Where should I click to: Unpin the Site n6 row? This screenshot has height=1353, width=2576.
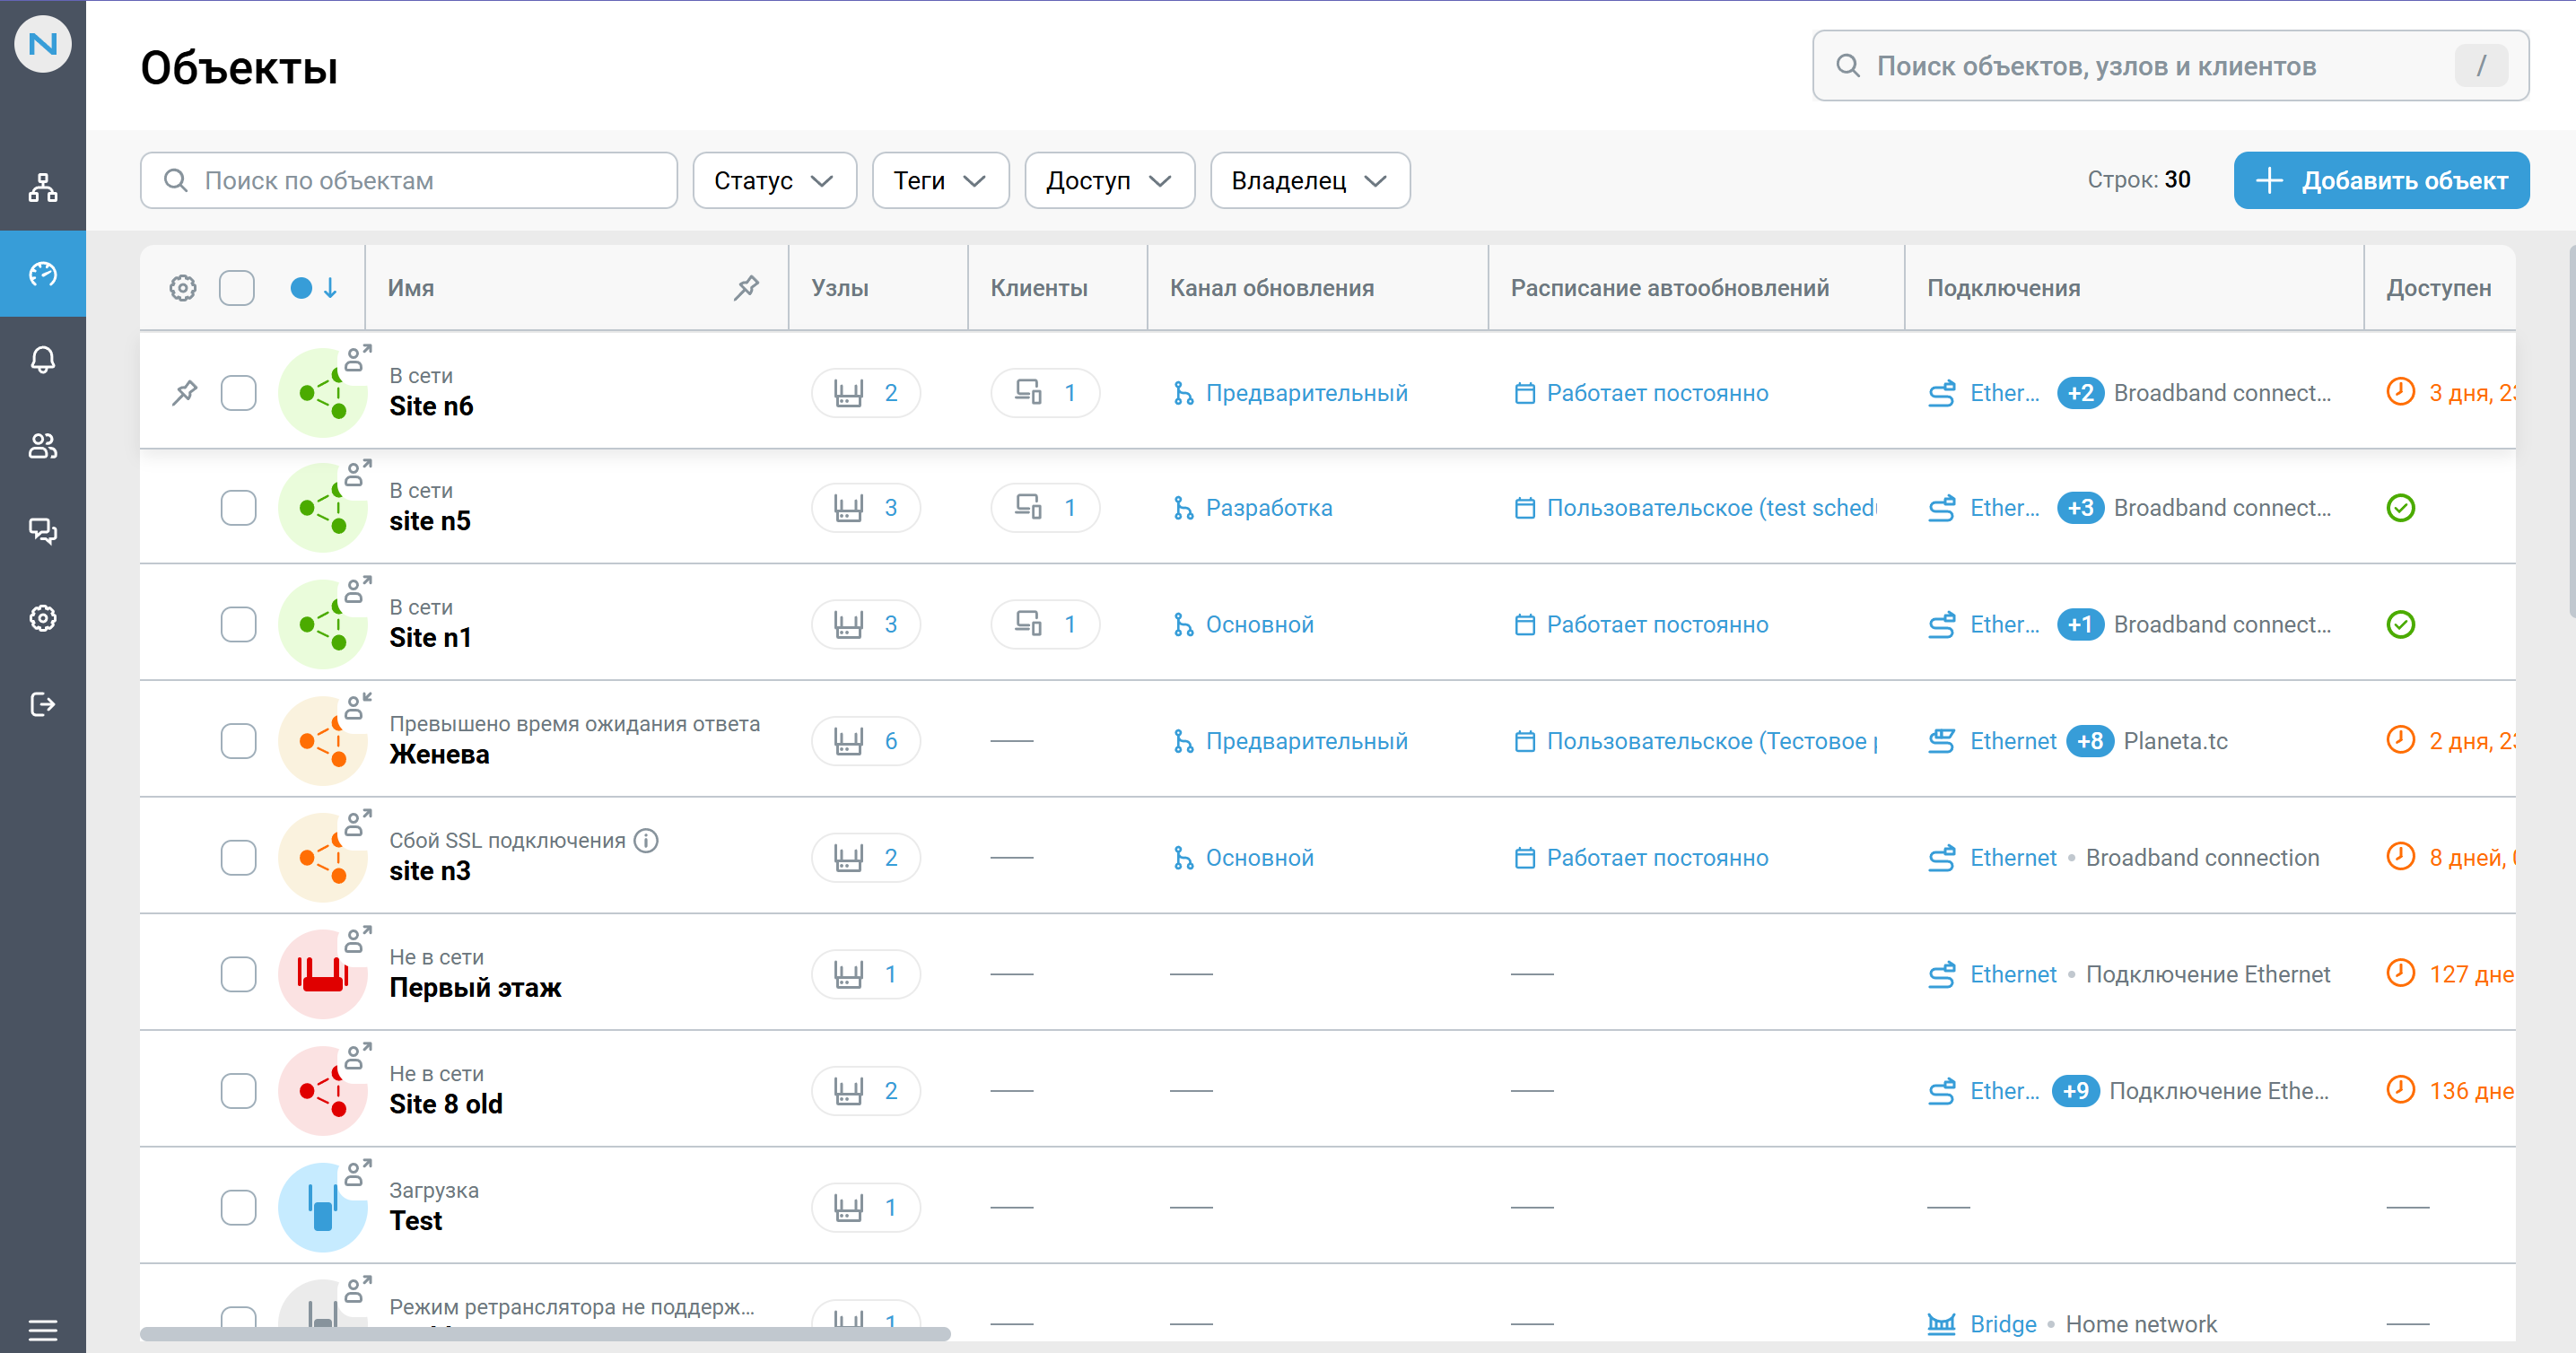185,392
